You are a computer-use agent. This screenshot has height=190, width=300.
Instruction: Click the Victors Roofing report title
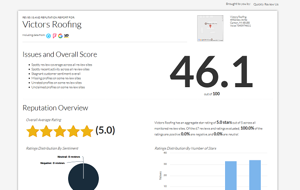pos(52,25)
